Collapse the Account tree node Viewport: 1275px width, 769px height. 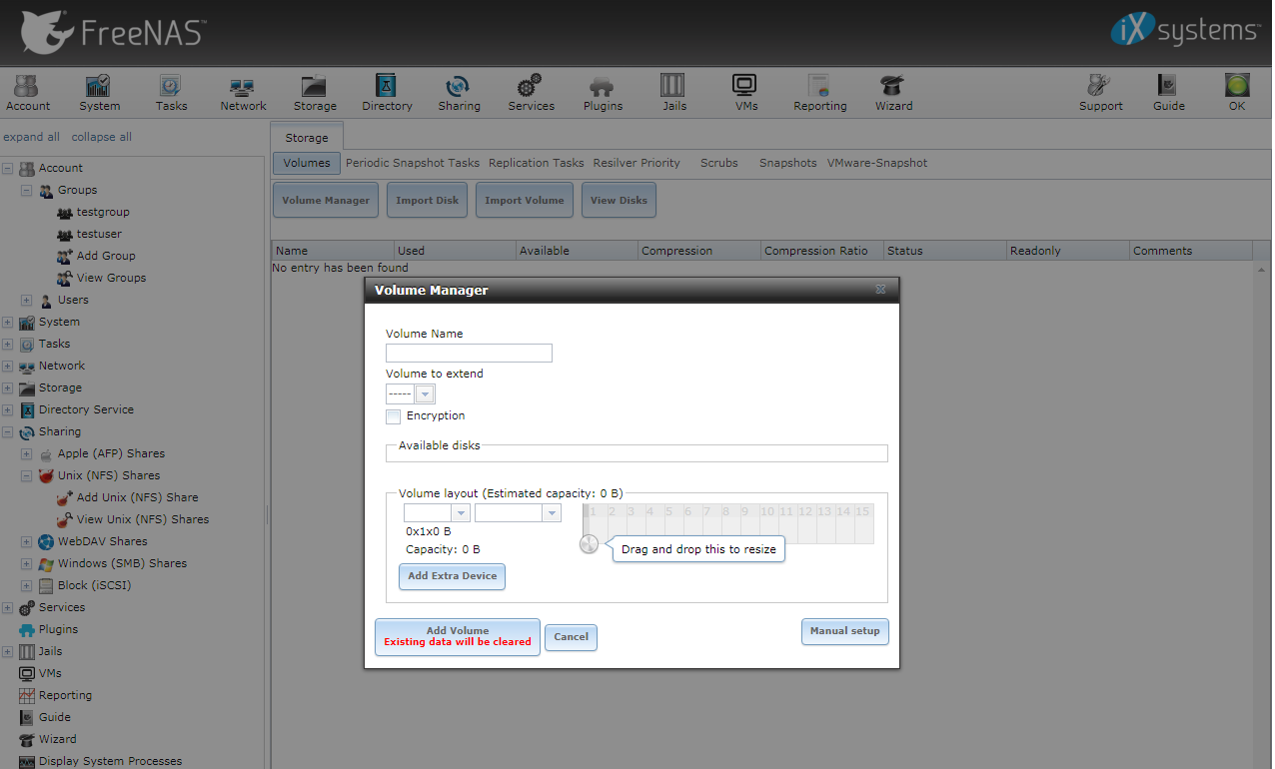[8, 168]
